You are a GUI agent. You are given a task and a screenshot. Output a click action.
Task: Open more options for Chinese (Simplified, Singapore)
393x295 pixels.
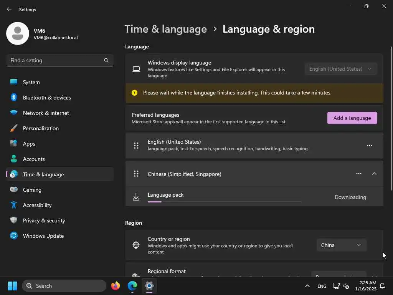[x=359, y=174]
